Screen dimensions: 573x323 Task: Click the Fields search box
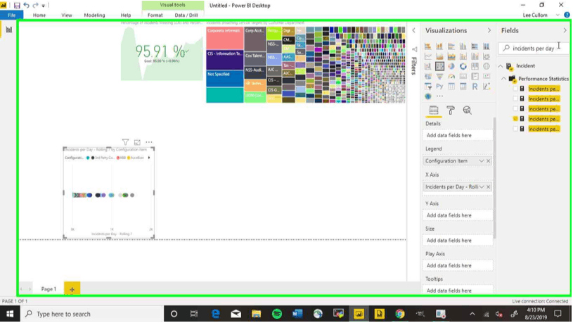click(534, 49)
